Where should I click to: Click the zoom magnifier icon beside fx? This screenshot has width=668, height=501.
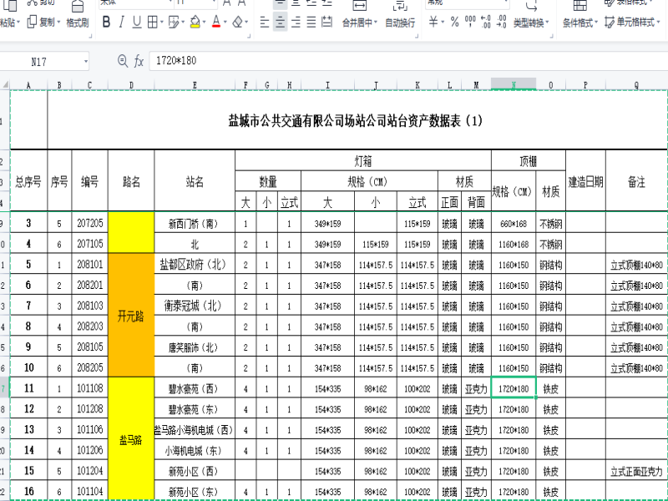[x=123, y=61]
